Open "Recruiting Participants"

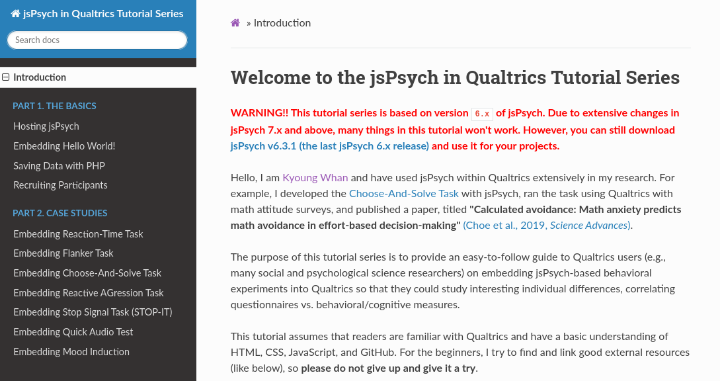tap(60, 186)
